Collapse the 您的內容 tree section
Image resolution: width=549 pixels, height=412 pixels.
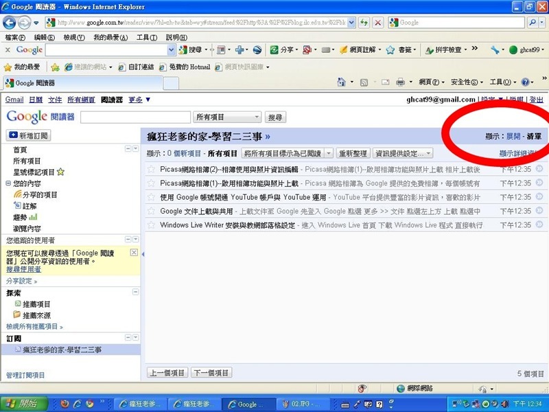[x=8, y=183]
